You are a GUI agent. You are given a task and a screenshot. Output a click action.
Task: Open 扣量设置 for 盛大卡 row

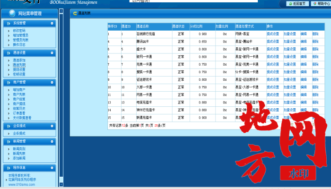(289, 49)
